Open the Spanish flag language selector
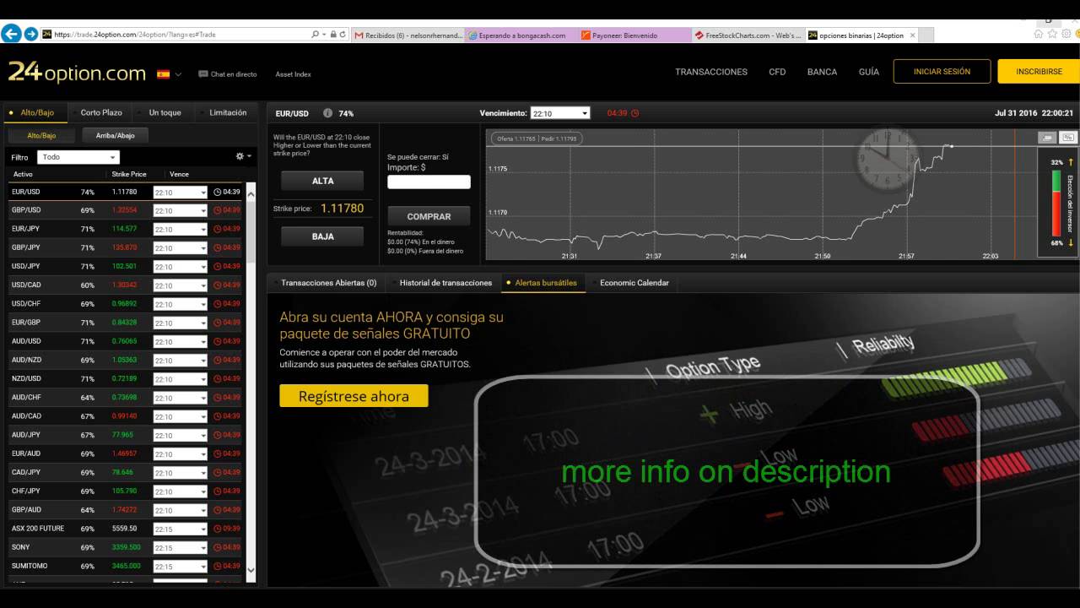 coord(169,74)
